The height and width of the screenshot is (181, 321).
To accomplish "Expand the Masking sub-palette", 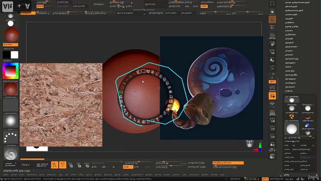I will 289,43.
